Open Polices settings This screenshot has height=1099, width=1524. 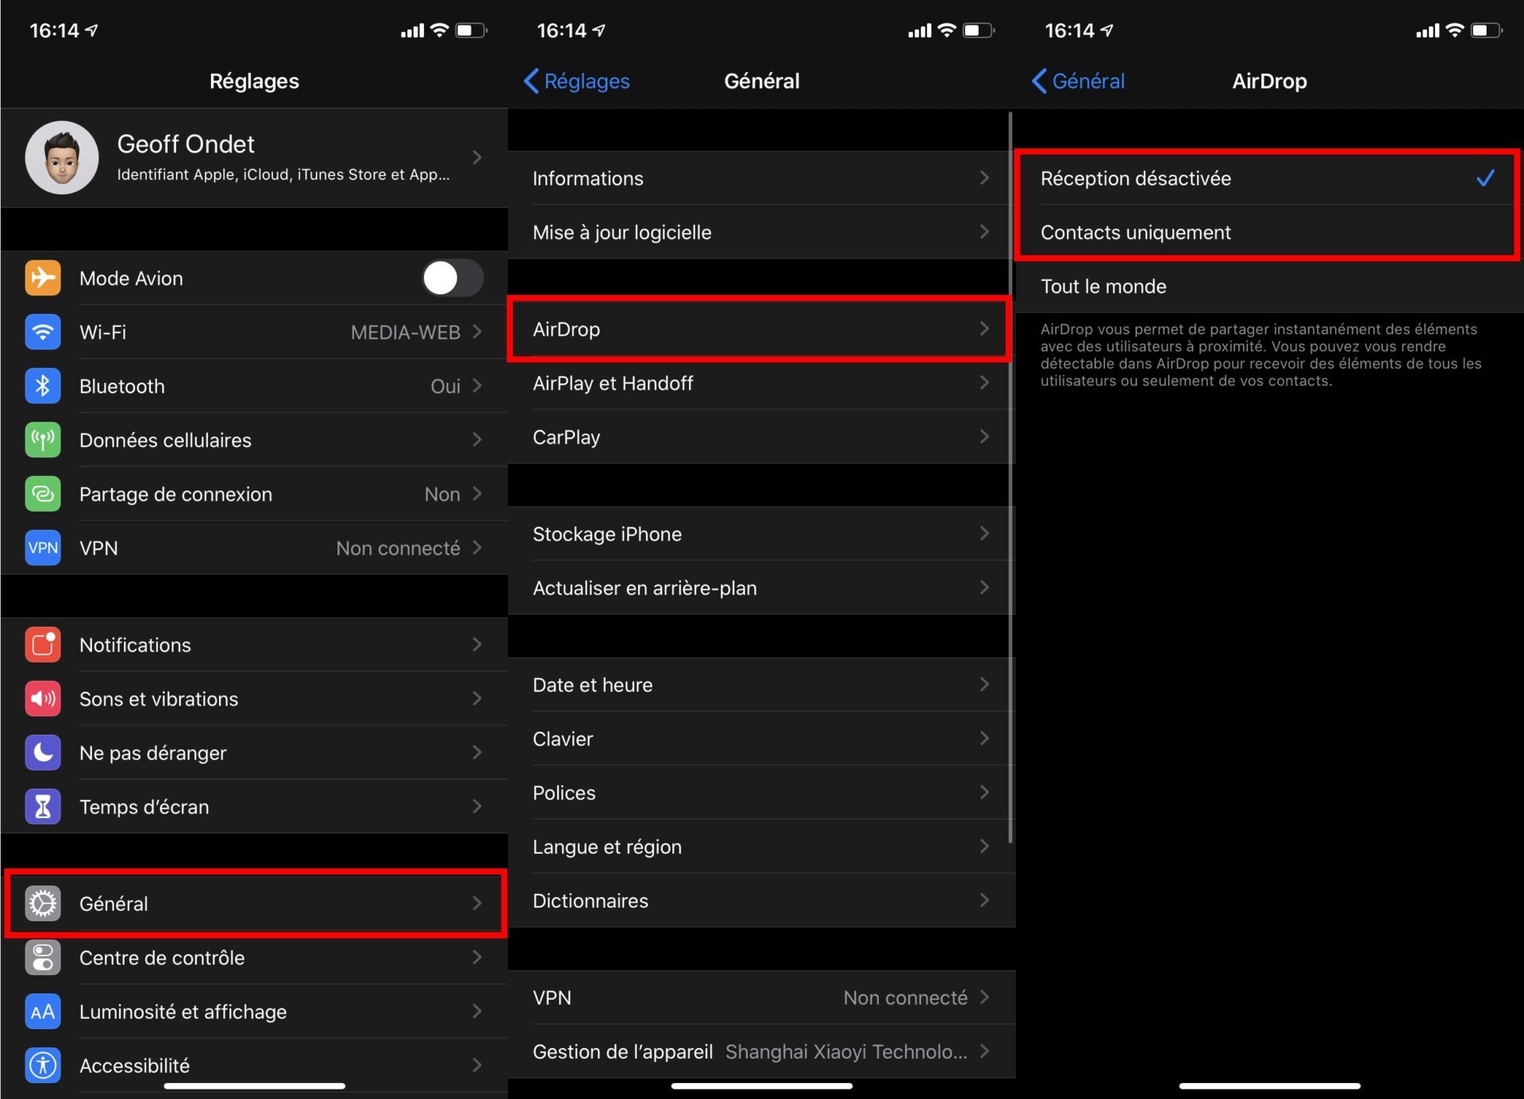tap(761, 792)
